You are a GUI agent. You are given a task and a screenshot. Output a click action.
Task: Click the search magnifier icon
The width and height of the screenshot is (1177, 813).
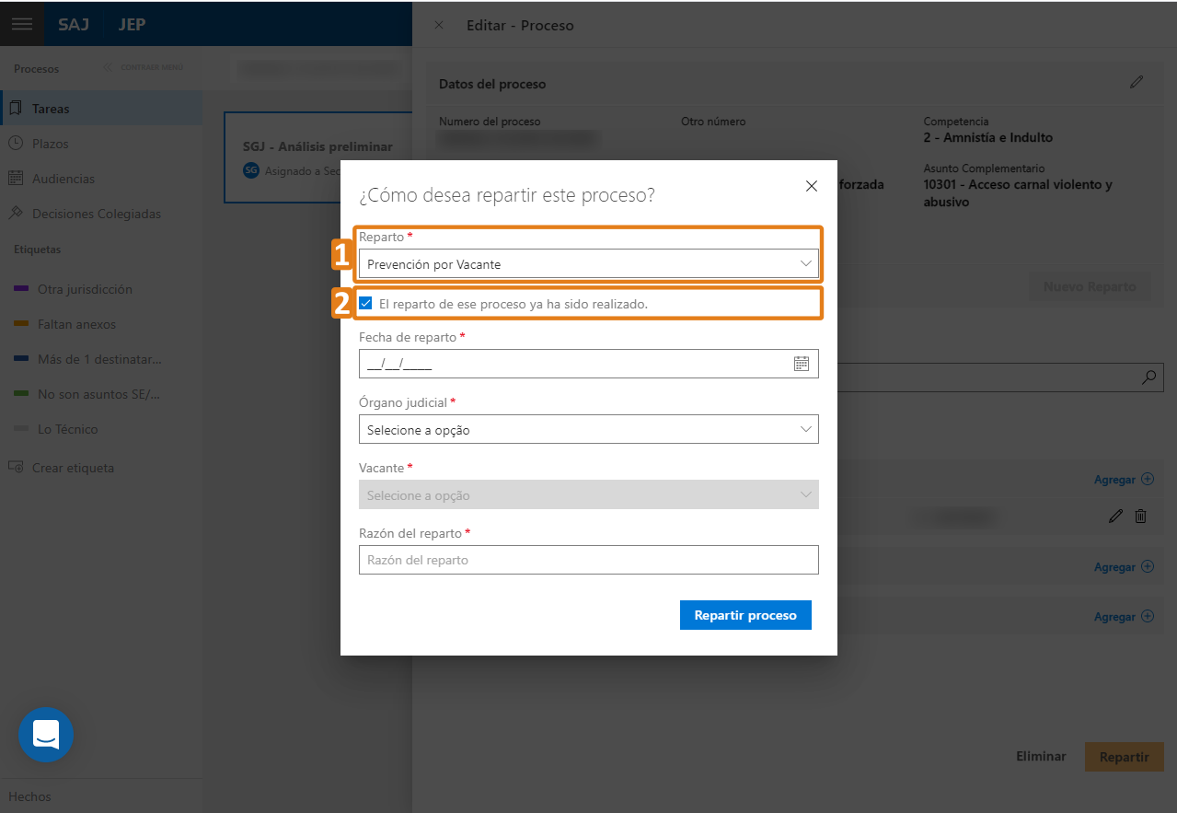[x=1148, y=377]
